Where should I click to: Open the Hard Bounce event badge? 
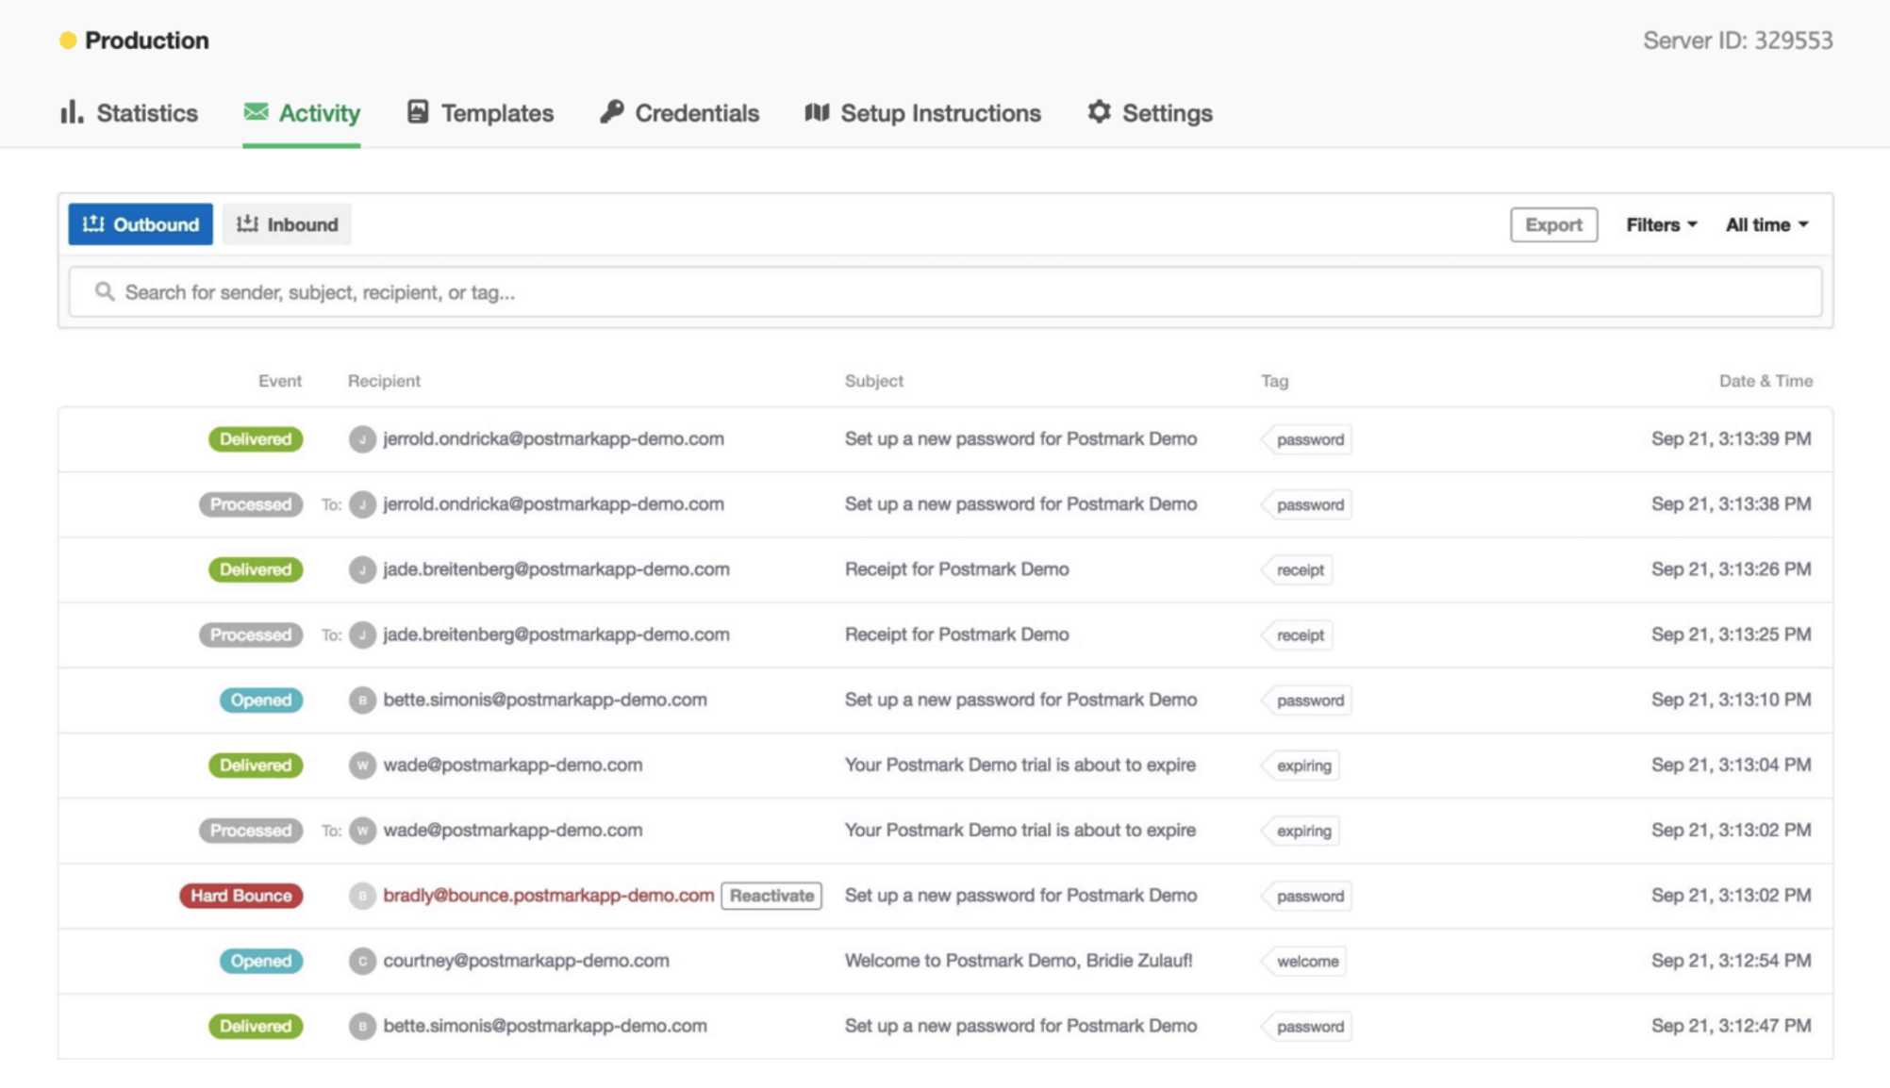click(x=241, y=895)
